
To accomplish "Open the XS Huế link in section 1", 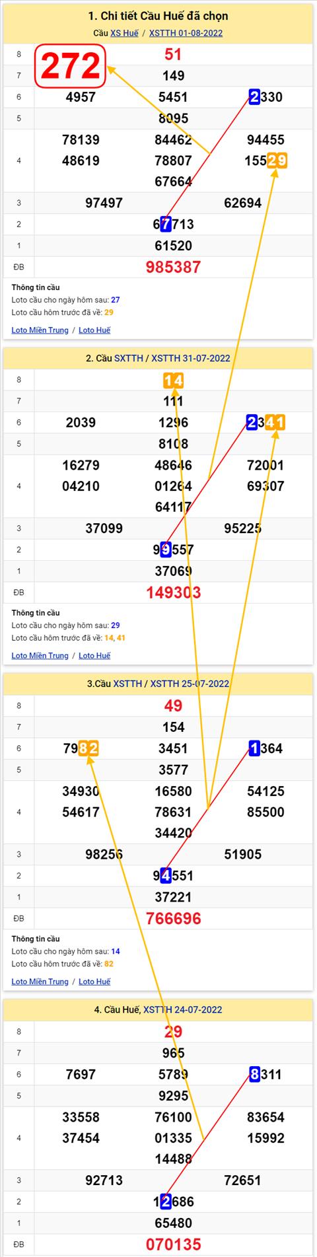I will 124,33.
